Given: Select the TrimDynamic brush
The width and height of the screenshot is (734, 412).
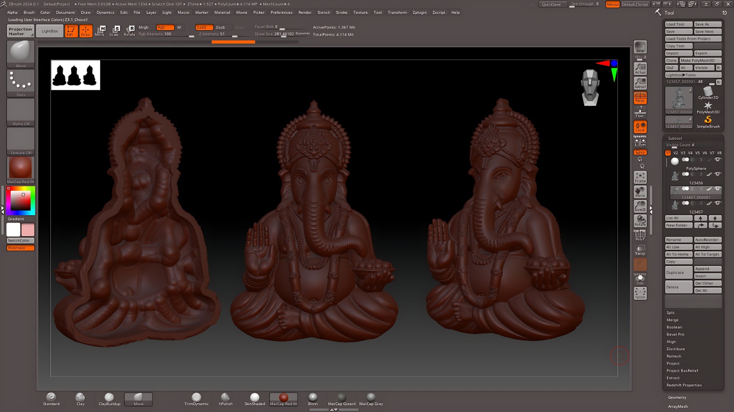Looking at the screenshot, I should [x=196, y=399].
